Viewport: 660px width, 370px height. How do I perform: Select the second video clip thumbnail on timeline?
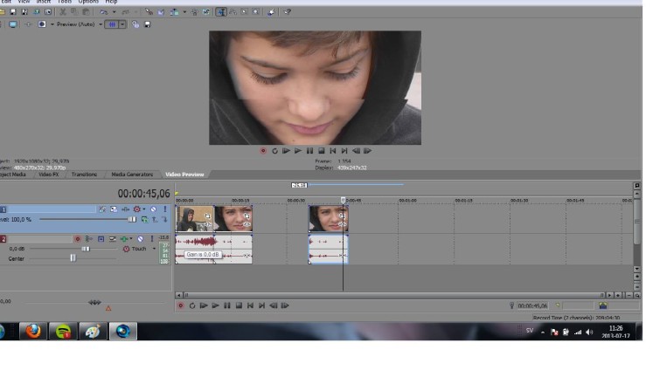point(233,218)
